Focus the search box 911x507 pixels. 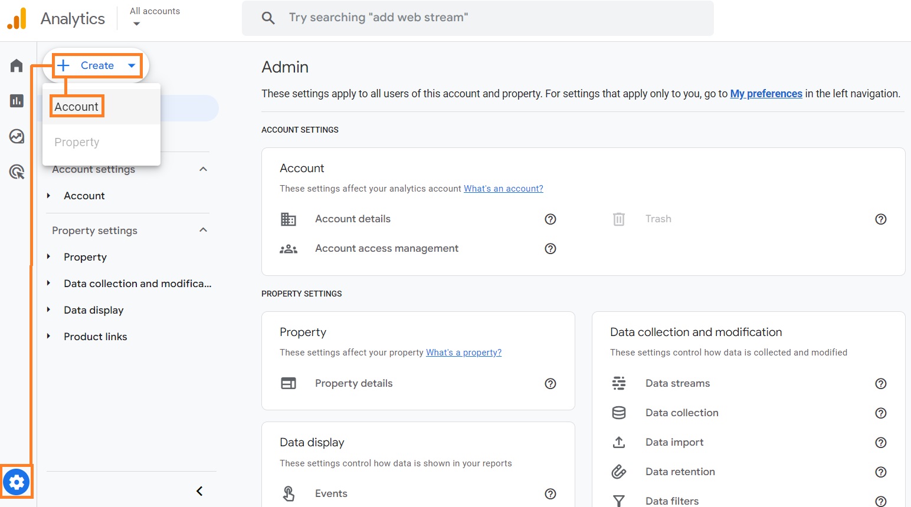(x=478, y=18)
